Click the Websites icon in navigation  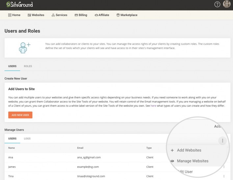(x=29, y=15)
